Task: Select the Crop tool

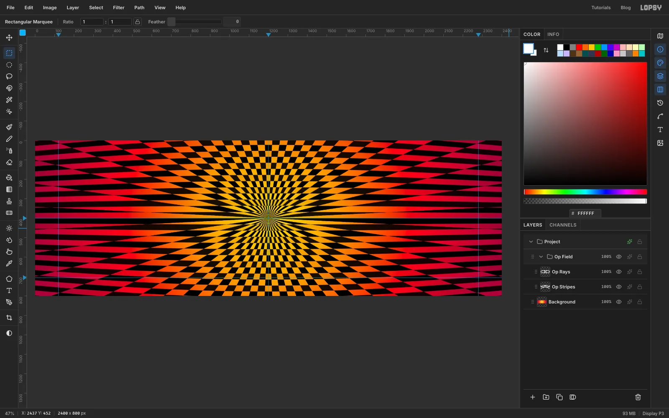Action: 9,318
